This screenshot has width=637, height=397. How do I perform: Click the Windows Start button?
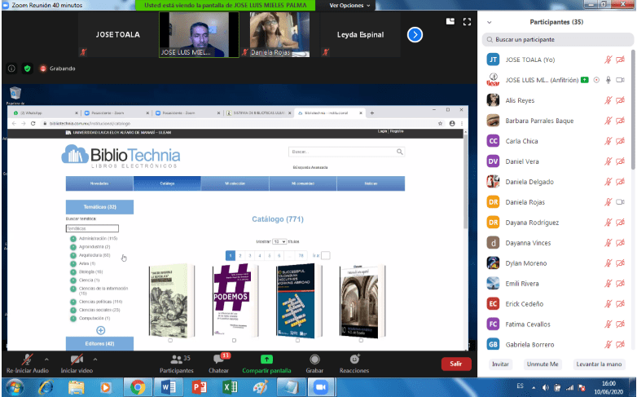pos(15,387)
